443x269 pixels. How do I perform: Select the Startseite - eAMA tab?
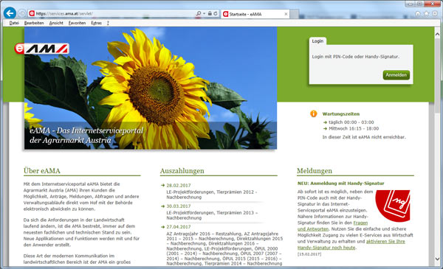point(255,14)
